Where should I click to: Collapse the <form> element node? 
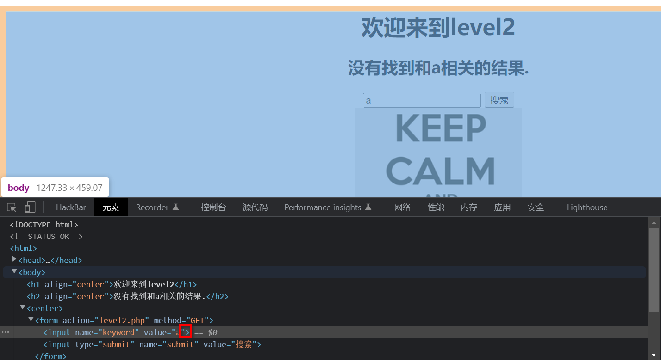click(x=31, y=319)
